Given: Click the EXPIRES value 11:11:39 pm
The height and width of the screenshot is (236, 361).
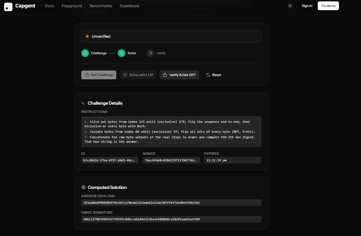Looking at the screenshot, I should click(233, 160).
